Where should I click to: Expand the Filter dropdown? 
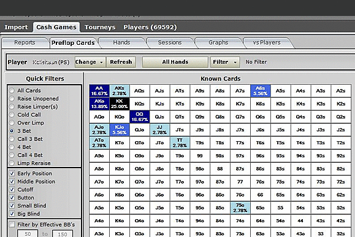225,62
